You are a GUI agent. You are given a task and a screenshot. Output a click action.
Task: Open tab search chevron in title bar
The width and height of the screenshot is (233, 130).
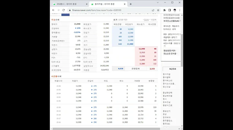(158, 3)
